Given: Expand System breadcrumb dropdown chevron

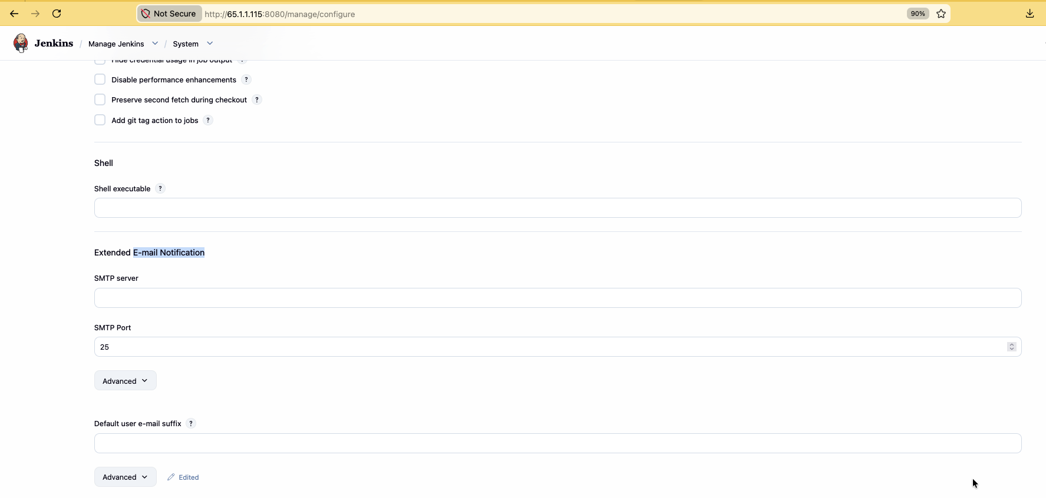Looking at the screenshot, I should tap(210, 44).
